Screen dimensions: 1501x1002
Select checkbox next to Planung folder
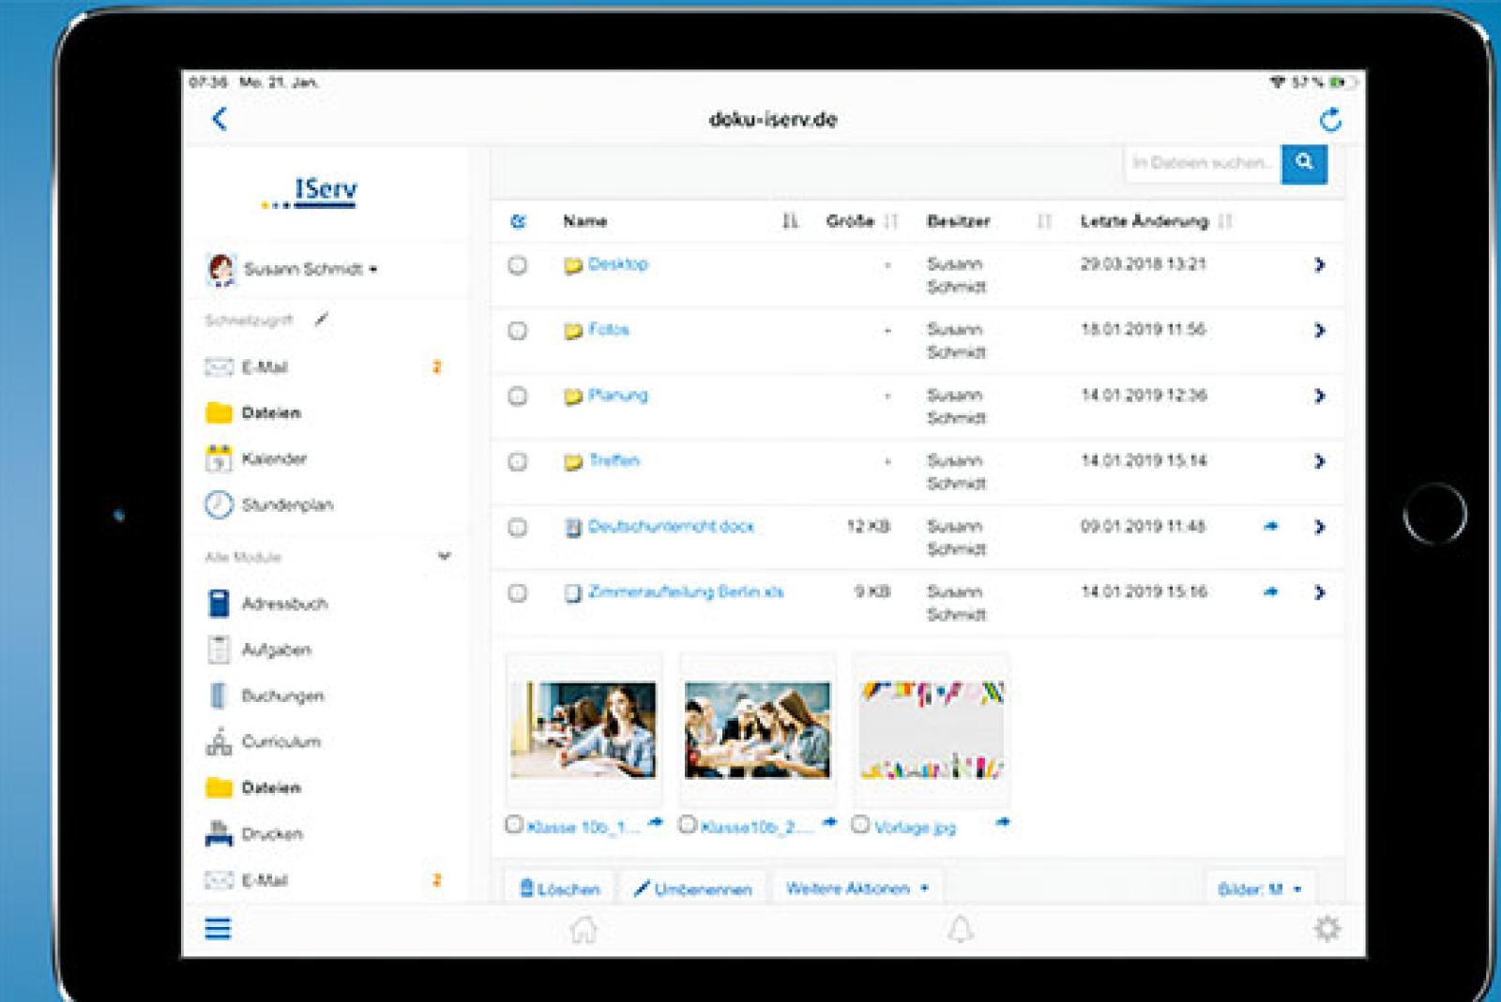pos(517,396)
